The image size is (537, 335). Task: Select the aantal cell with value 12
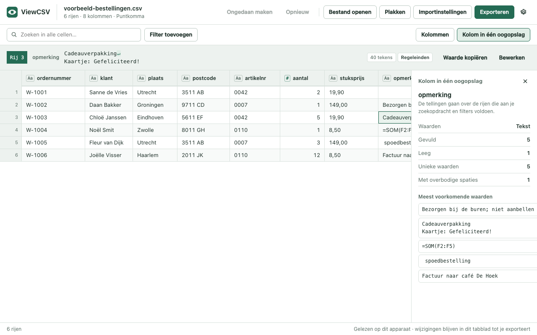(x=302, y=155)
